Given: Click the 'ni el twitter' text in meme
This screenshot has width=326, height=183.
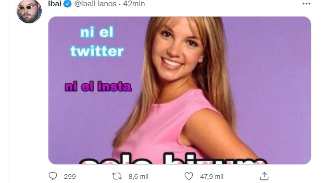Looking at the screenshot, I should click(97, 42).
